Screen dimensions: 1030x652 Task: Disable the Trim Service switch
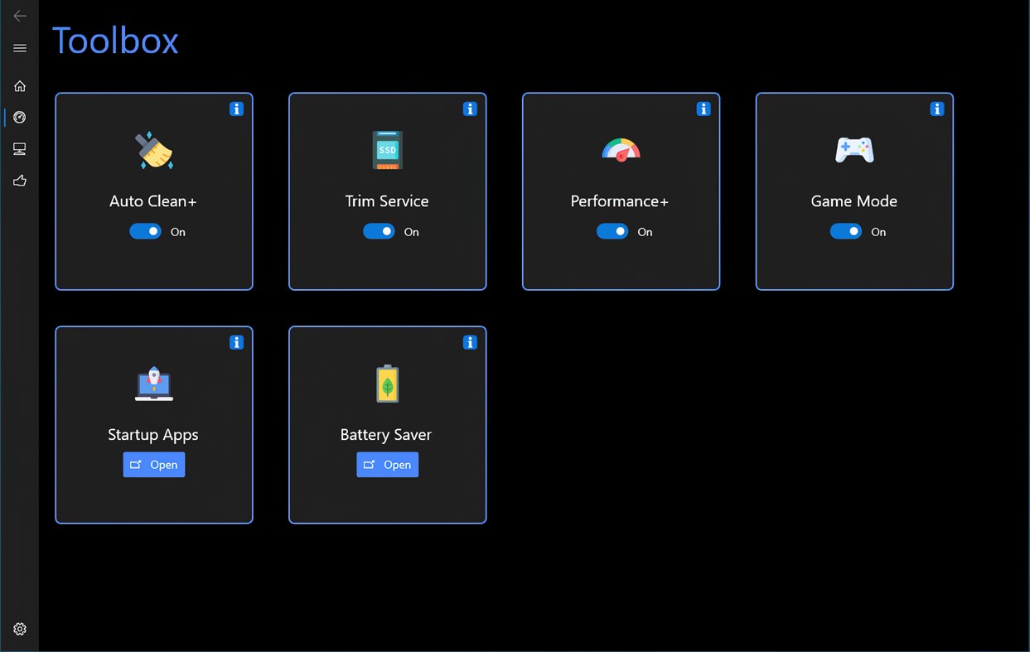(379, 231)
